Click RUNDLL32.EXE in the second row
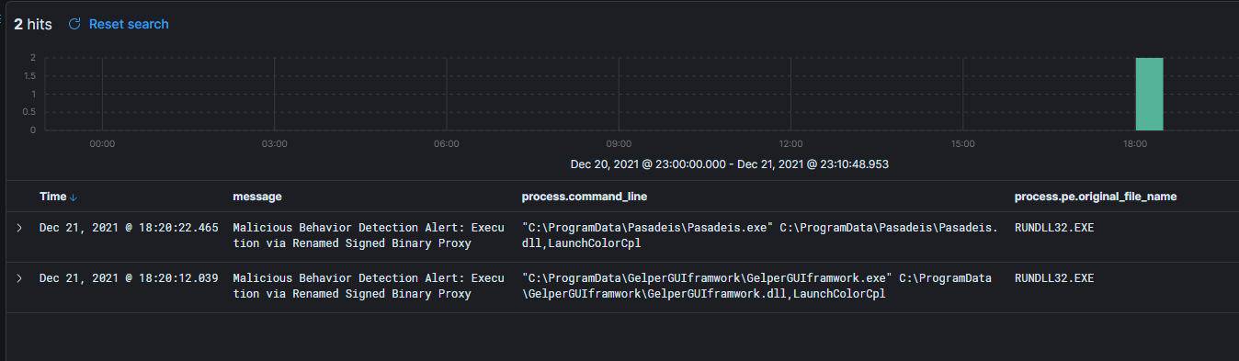The image size is (1239, 361). click(1054, 278)
